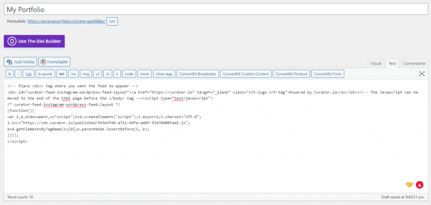
Task: Open the Cornerstone tab
Action: (414, 63)
